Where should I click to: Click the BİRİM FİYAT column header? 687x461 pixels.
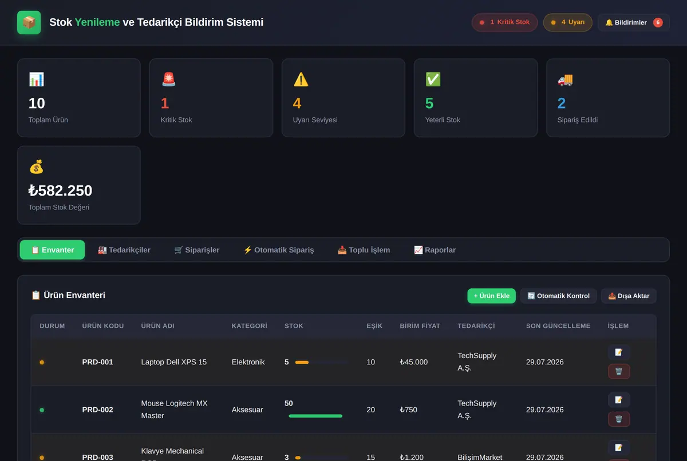420,326
